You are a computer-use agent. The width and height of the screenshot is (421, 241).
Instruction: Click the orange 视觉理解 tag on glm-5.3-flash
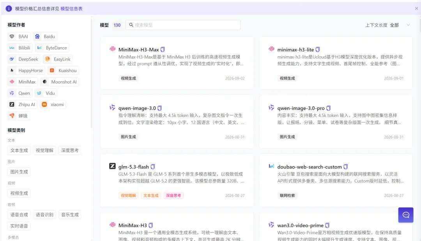128,195
